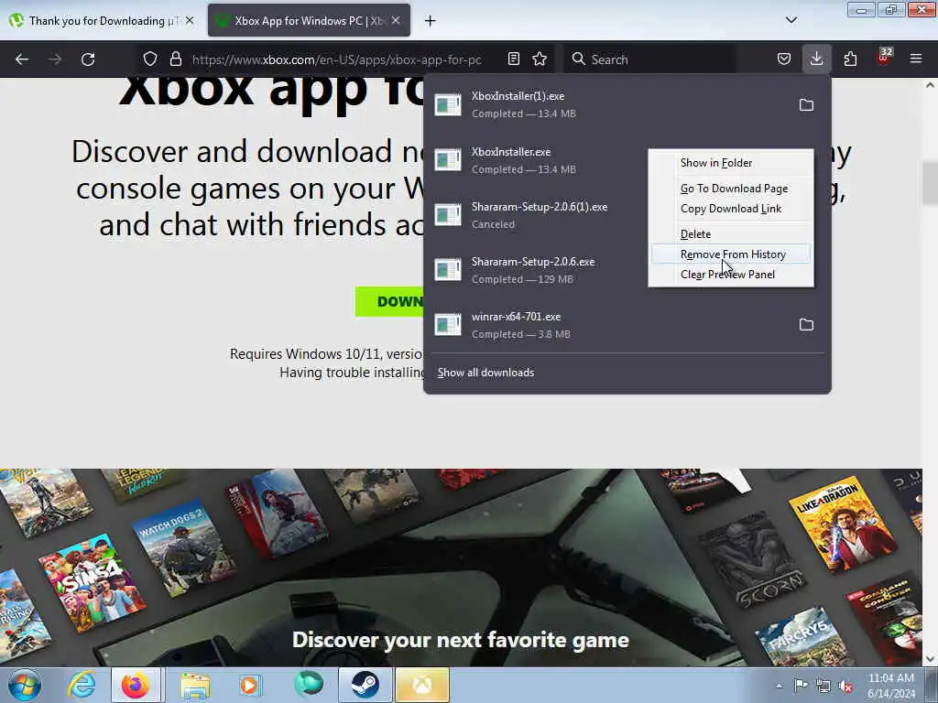Click the xbox.com address bar URL
This screenshot has height=703, width=938.
coord(337,59)
